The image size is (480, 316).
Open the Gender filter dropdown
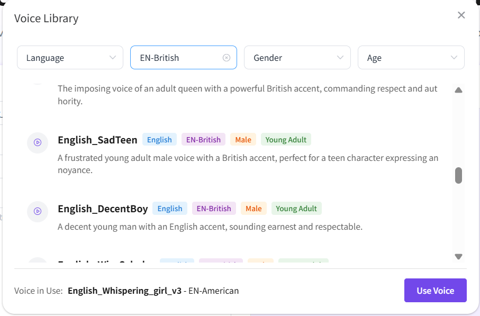297,58
